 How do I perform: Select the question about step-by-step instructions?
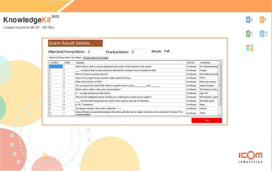[130, 70]
